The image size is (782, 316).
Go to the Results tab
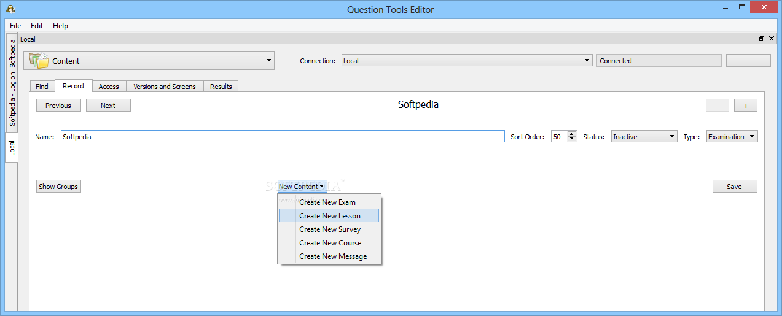point(221,87)
